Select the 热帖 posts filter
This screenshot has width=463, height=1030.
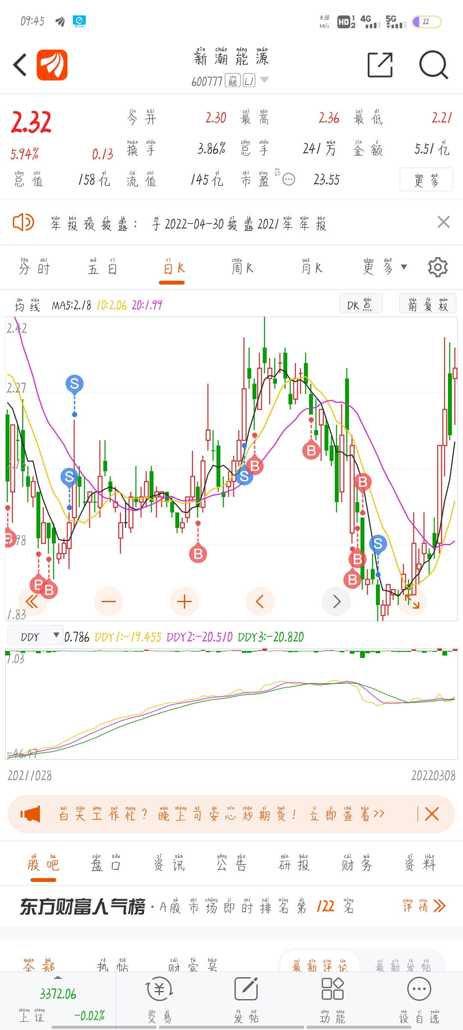(113, 965)
